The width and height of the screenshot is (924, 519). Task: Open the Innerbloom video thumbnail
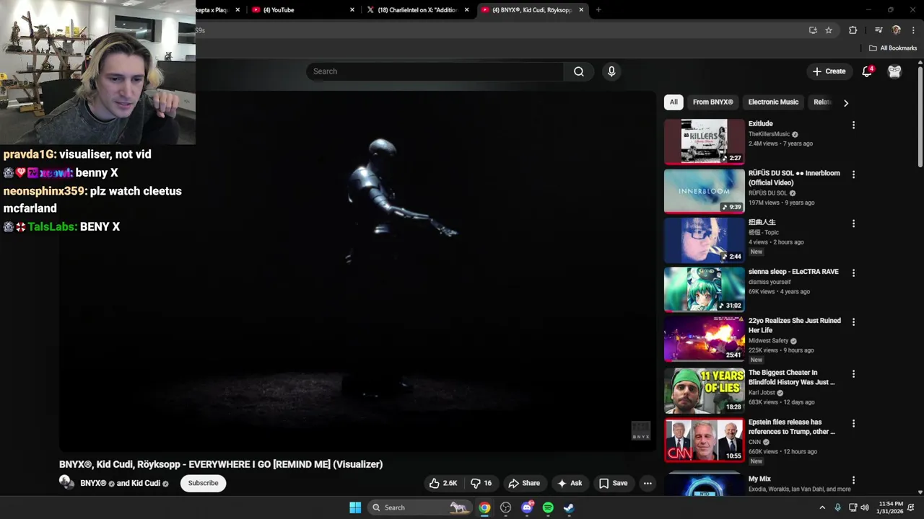704,191
